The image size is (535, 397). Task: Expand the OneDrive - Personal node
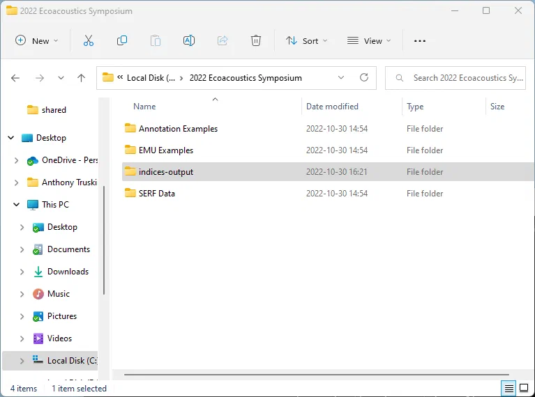[x=16, y=160]
